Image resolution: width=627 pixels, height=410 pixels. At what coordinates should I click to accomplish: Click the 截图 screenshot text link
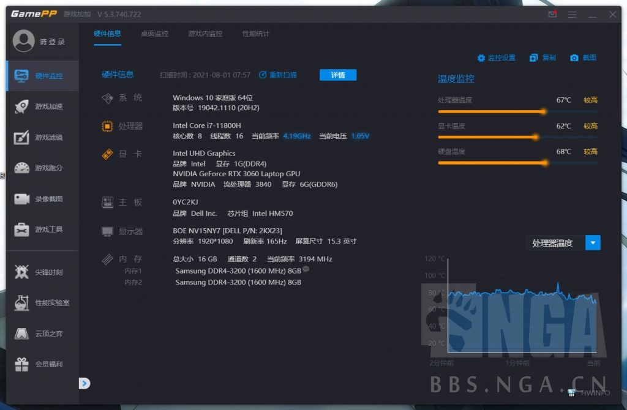(x=590, y=58)
